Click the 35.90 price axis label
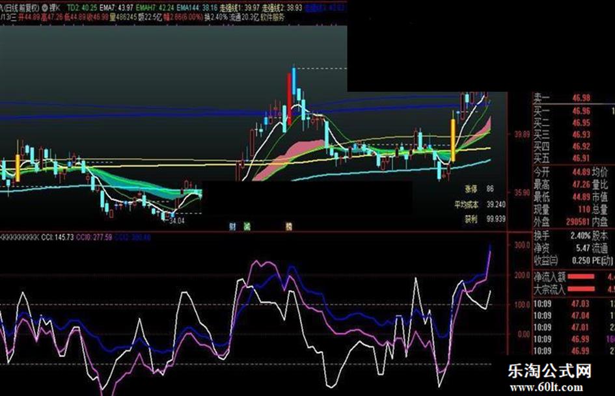Viewport: 615px width, 396px height. (522, 192)
